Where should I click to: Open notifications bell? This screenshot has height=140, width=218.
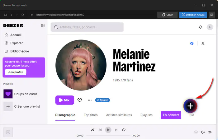coord(201,27)
